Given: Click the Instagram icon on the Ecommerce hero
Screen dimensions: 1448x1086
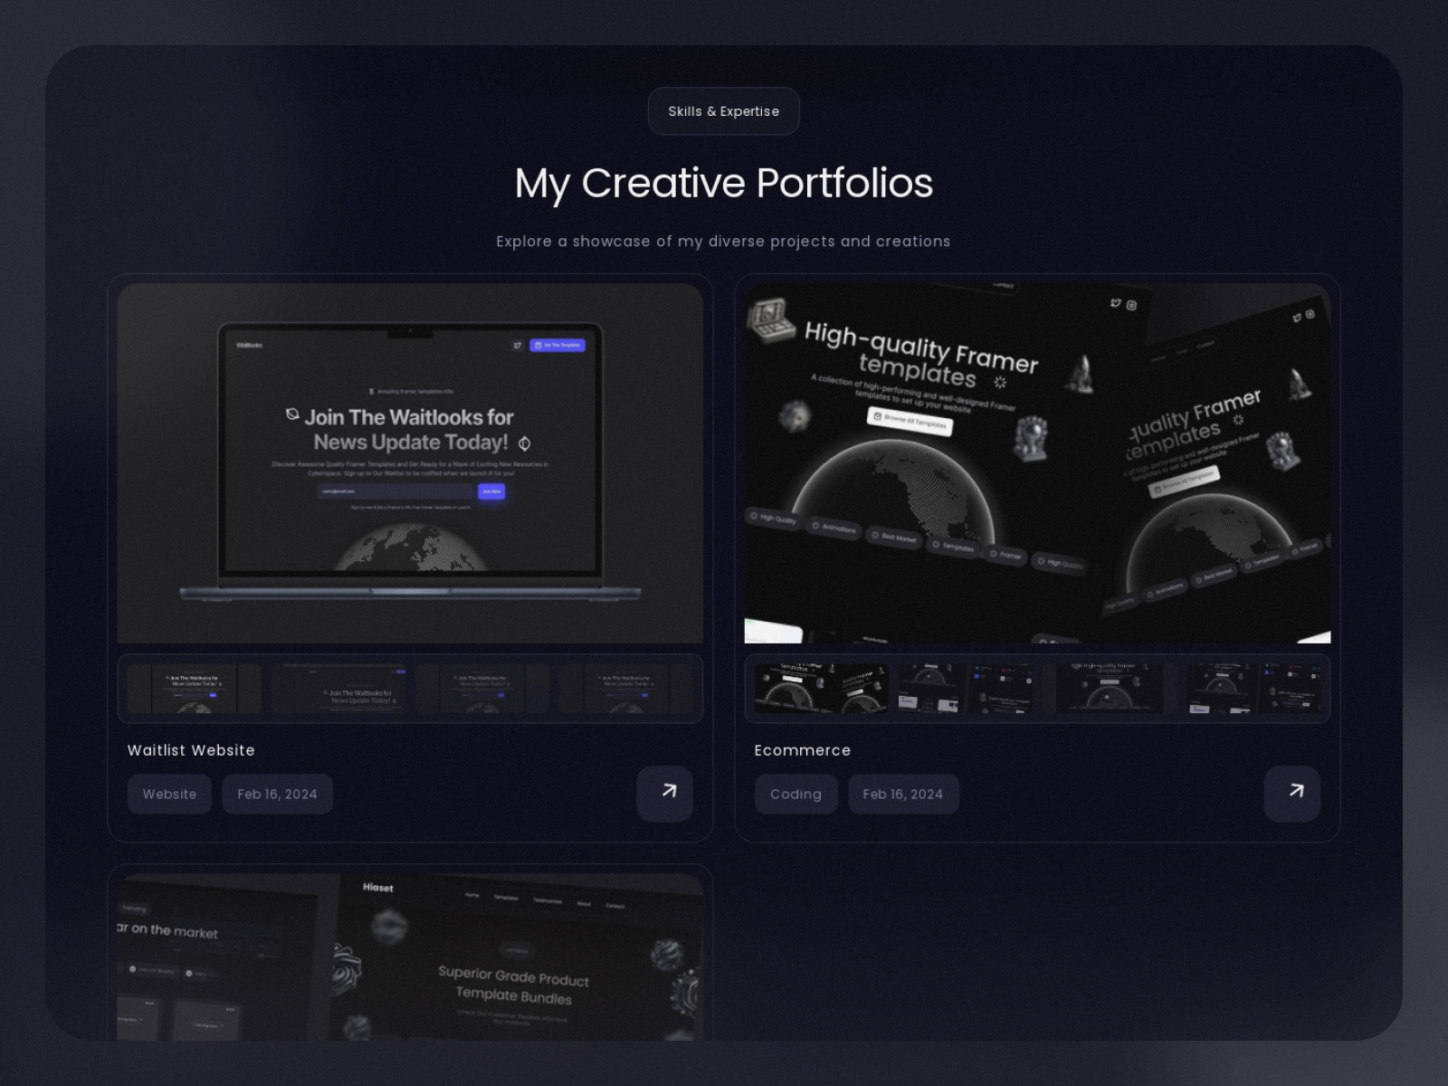Looking at the screenshot, I should click(x=1130, y=305).
